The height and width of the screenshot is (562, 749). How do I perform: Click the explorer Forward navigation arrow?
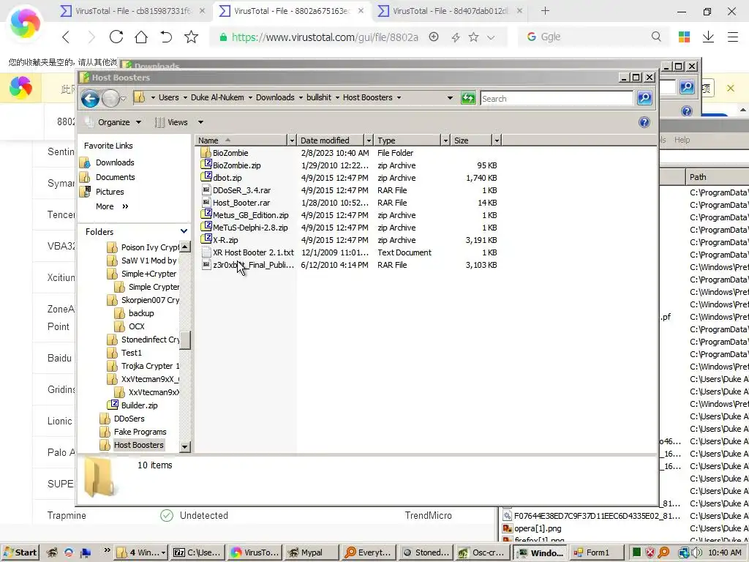(x=111, y=99)
